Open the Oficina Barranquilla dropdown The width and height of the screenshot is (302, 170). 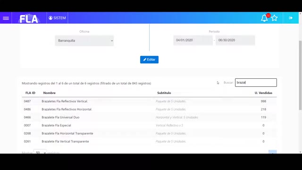pyautogui.click(x=84, y=41)
